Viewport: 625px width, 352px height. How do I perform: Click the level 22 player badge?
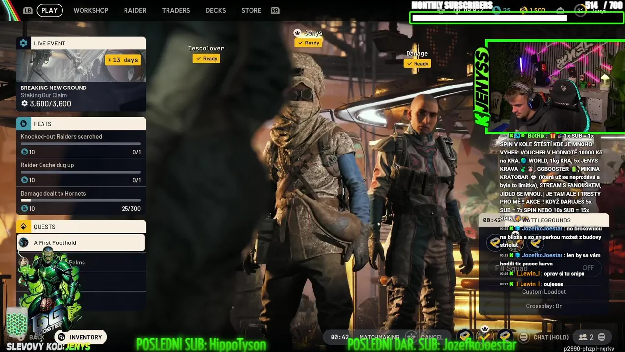coord(580,11)
